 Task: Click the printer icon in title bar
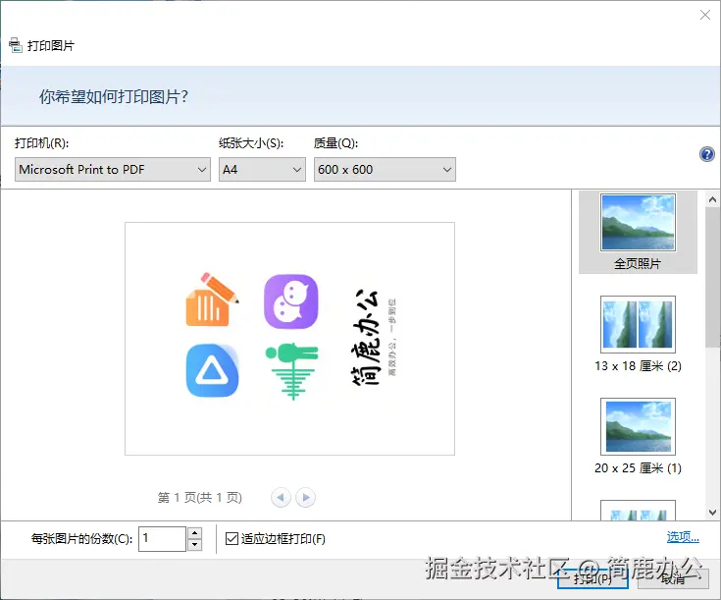[x=16, y=45]
